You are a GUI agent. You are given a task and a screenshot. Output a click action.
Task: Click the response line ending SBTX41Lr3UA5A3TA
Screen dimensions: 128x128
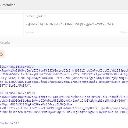(x=16, y=86)
